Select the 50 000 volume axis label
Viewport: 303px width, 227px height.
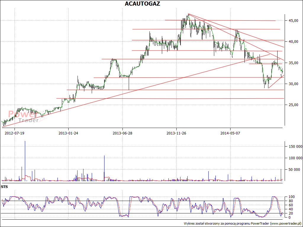tap(294, 170)
